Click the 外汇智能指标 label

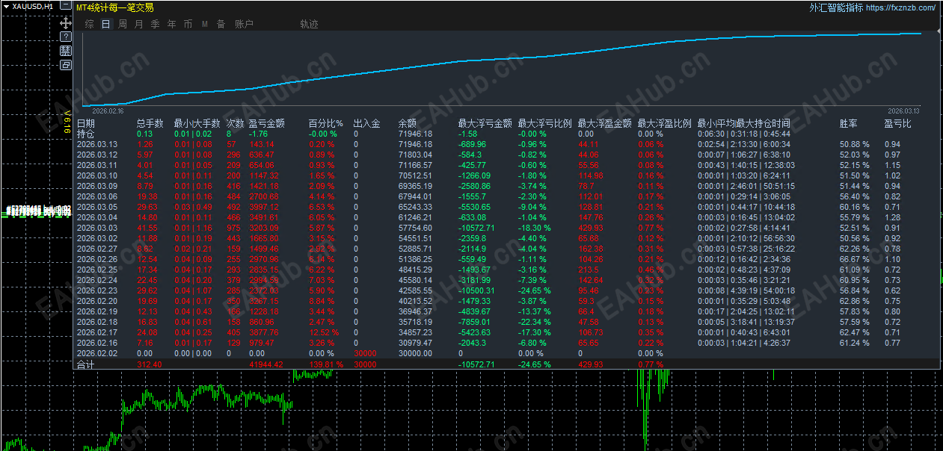tap(836, 7)
